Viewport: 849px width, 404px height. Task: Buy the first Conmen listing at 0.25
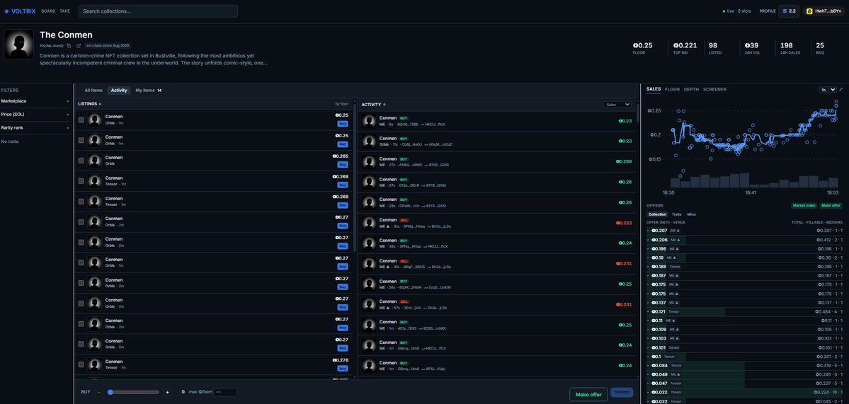342,124
